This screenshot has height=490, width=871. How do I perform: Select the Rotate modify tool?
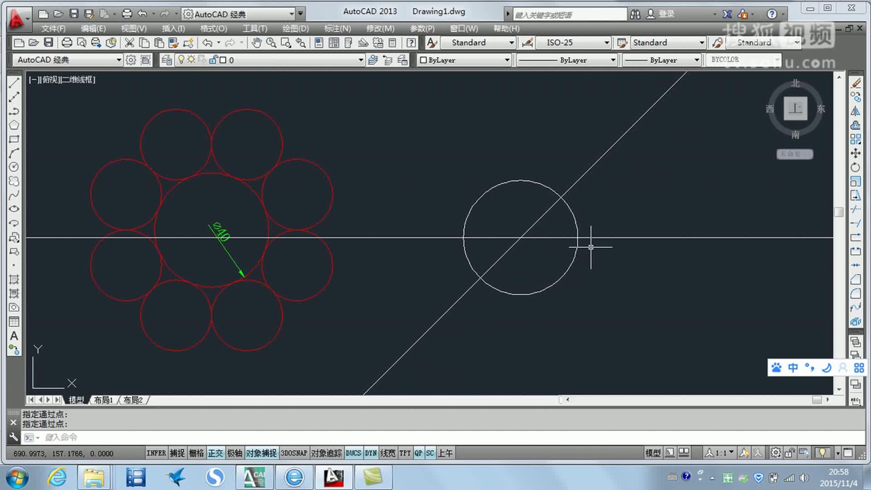pos(855,167)
